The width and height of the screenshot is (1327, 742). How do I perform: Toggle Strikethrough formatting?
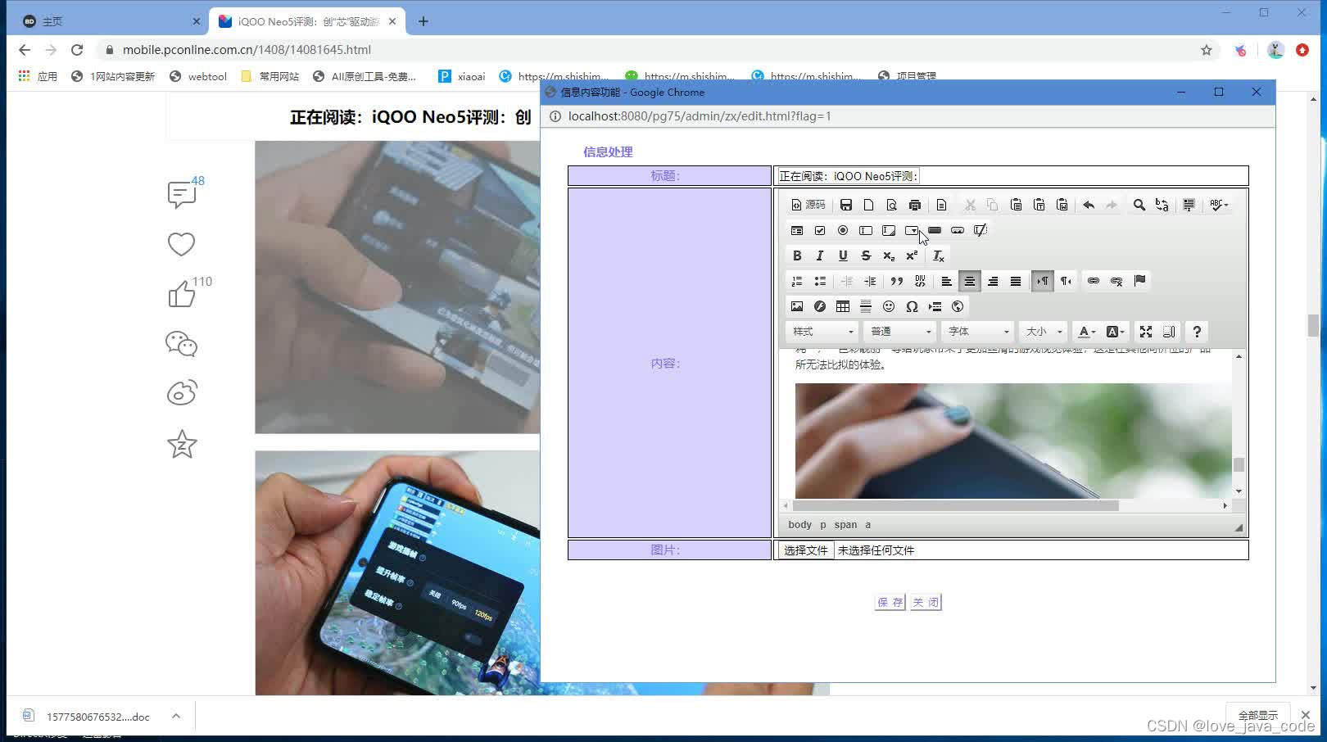866,256
